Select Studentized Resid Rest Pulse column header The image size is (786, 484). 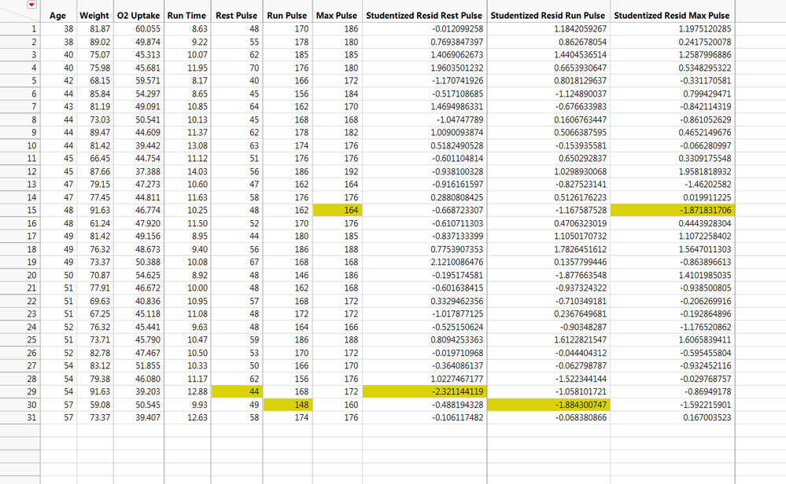(x=424, y=16)
